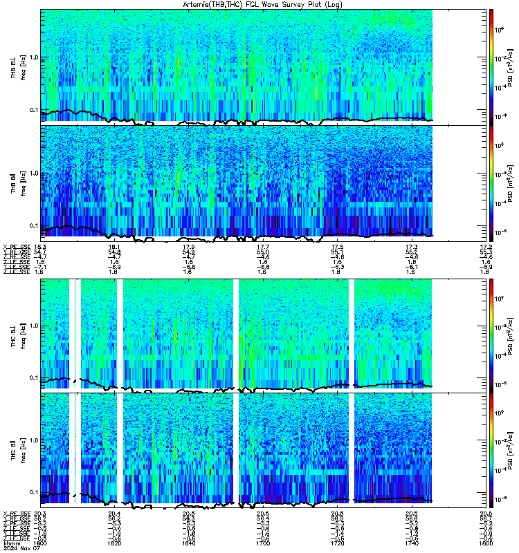Click the THB position value '18.3'
The height and width of the screenshot is (553, 519).
[40, 247]
